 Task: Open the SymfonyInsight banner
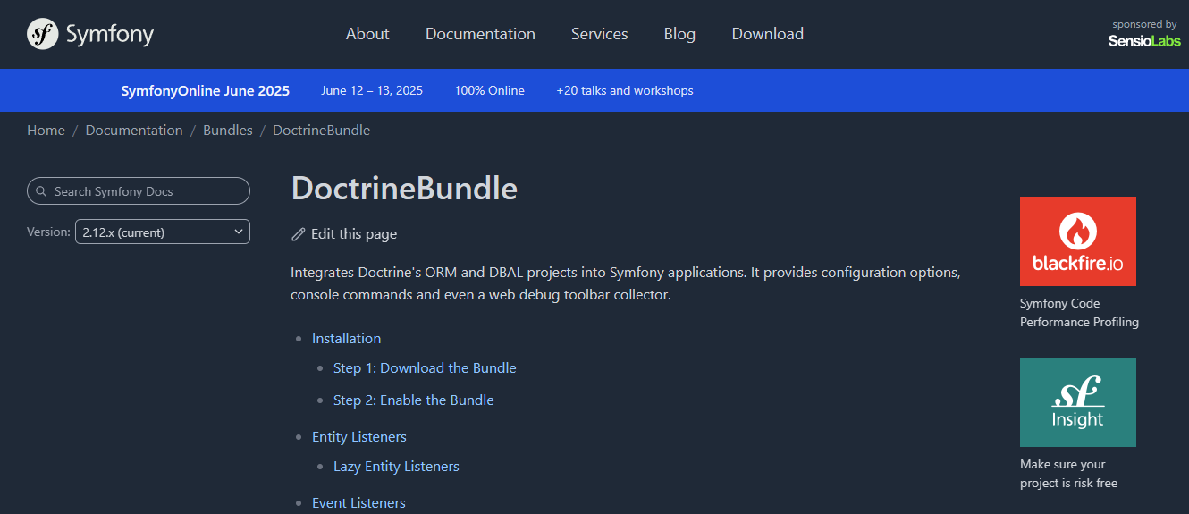1078,402
